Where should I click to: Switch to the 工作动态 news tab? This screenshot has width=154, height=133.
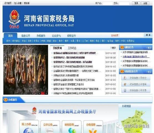click(72, 48)
